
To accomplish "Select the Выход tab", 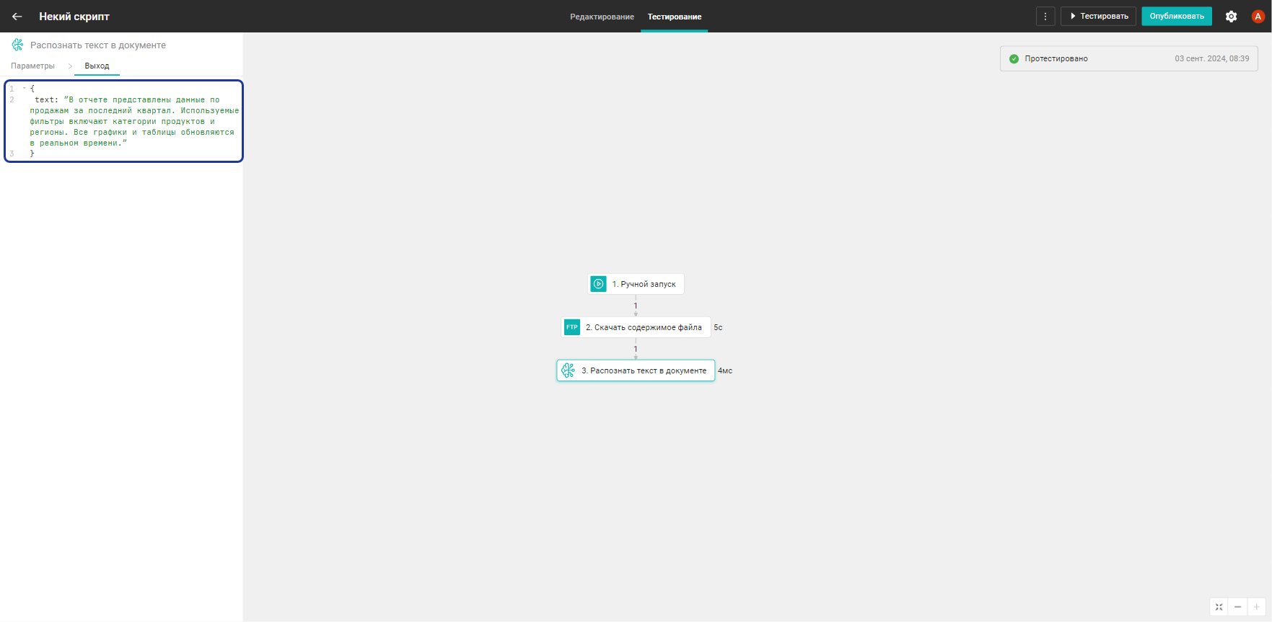I will coord(97,66).
